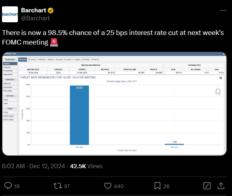Click the share upload icon
The height and width of the screenshot is (196, 232).
pos(221,186)
